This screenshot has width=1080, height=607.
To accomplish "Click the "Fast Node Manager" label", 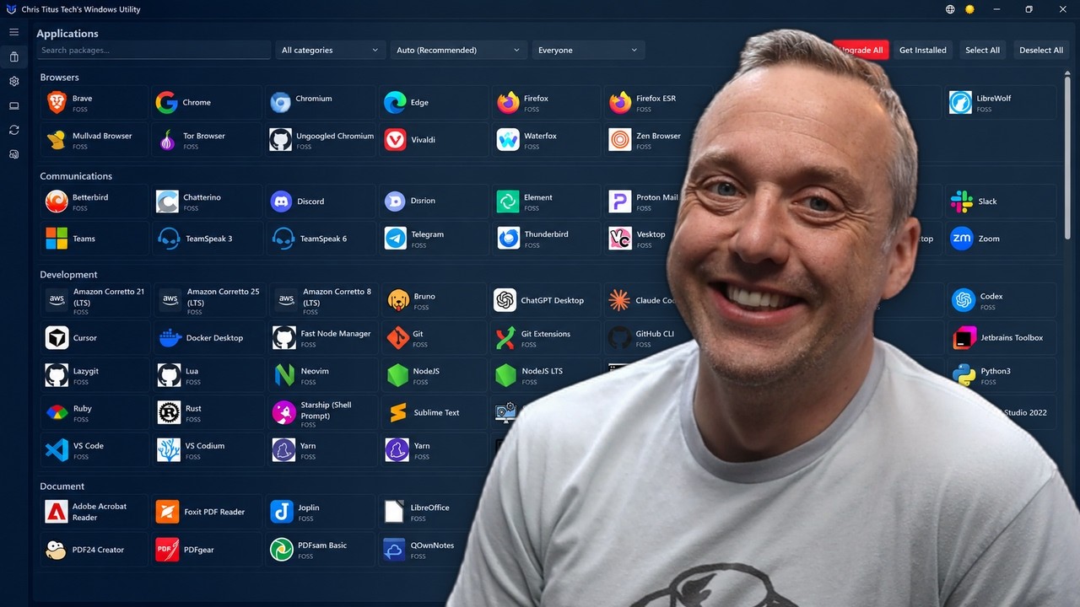I will point(336,334).
